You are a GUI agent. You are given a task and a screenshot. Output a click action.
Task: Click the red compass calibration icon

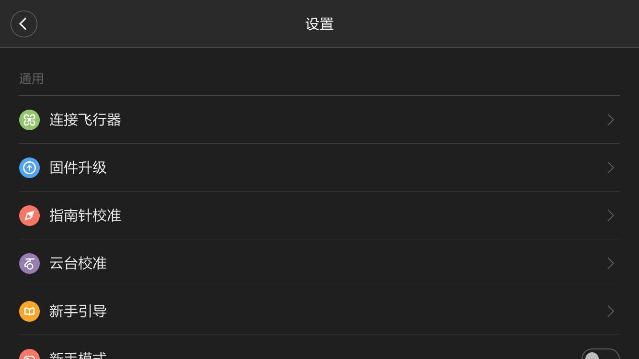[29, 215]
